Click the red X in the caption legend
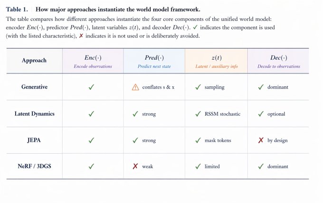 coord(81,36)
